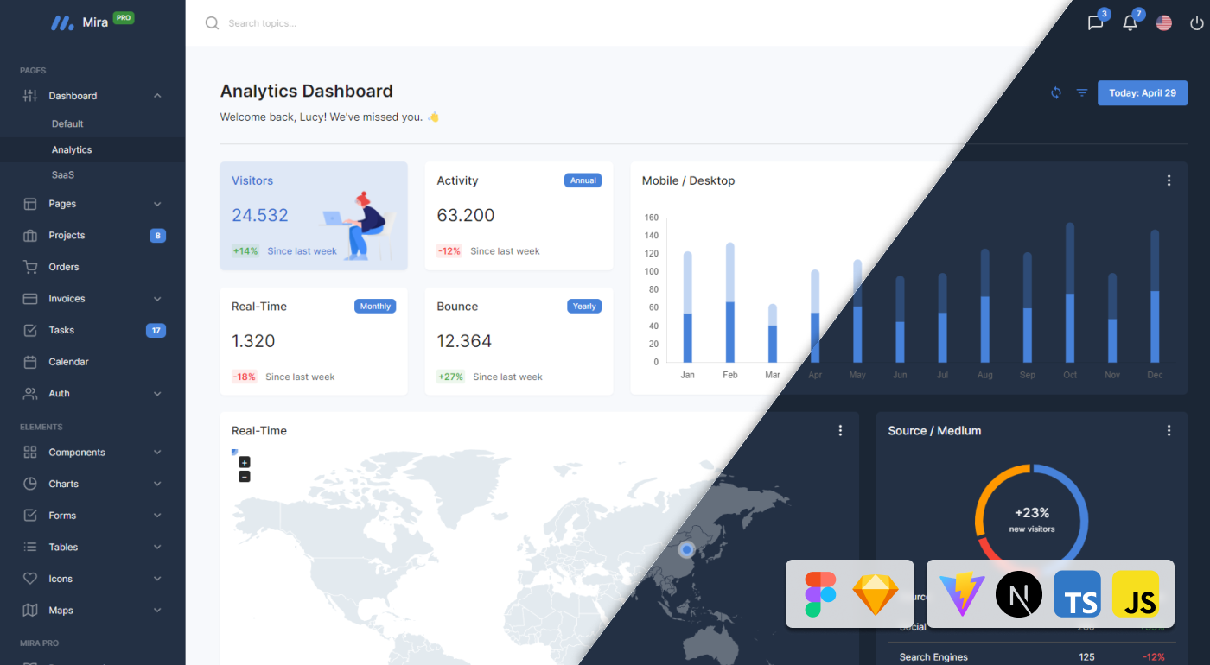Open the Mobile/Desktop chart options menu
Image resolution: width=1210 pixels, height=665 pixels.
click(1169, 180)
